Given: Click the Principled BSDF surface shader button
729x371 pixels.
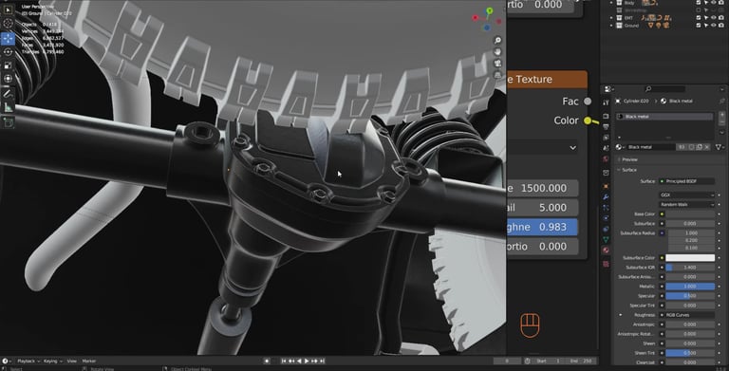Looking at the screenshot, I should click(x=686, y=181).
